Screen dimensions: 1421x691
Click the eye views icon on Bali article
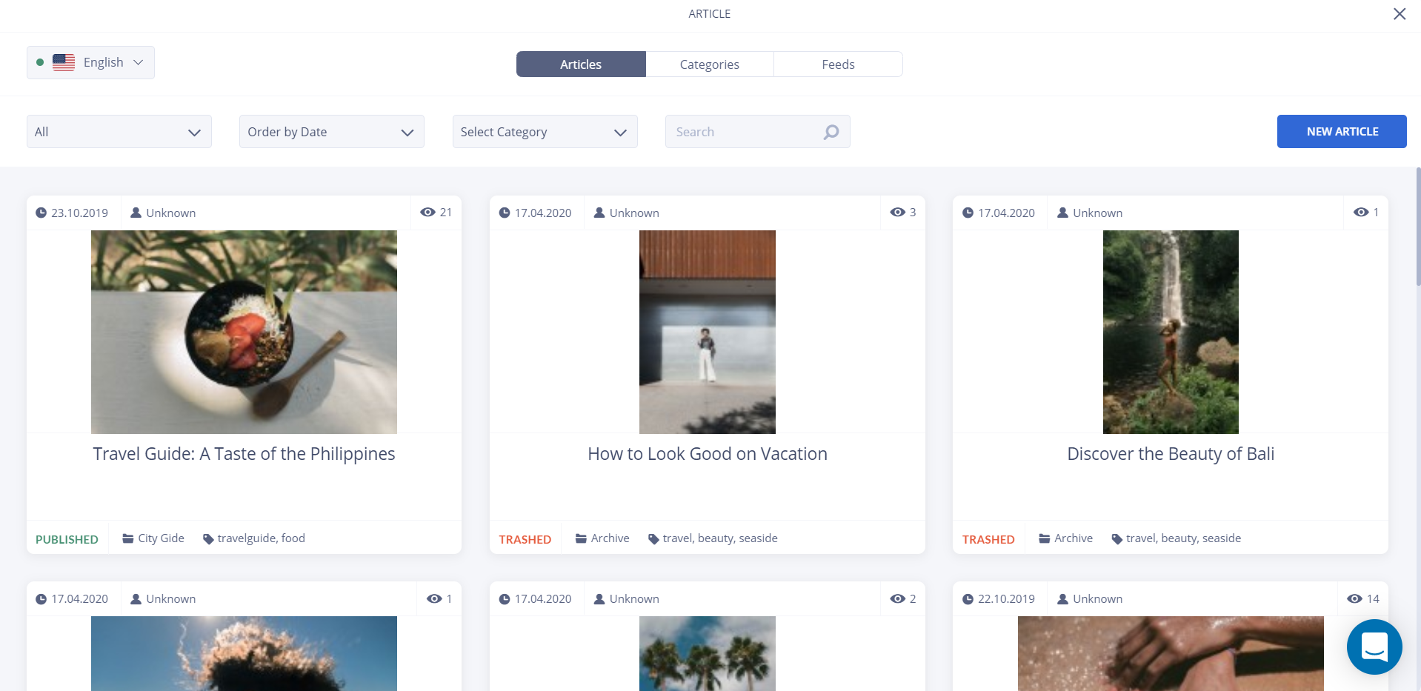pyautogui.click(x=1360, y=213)
